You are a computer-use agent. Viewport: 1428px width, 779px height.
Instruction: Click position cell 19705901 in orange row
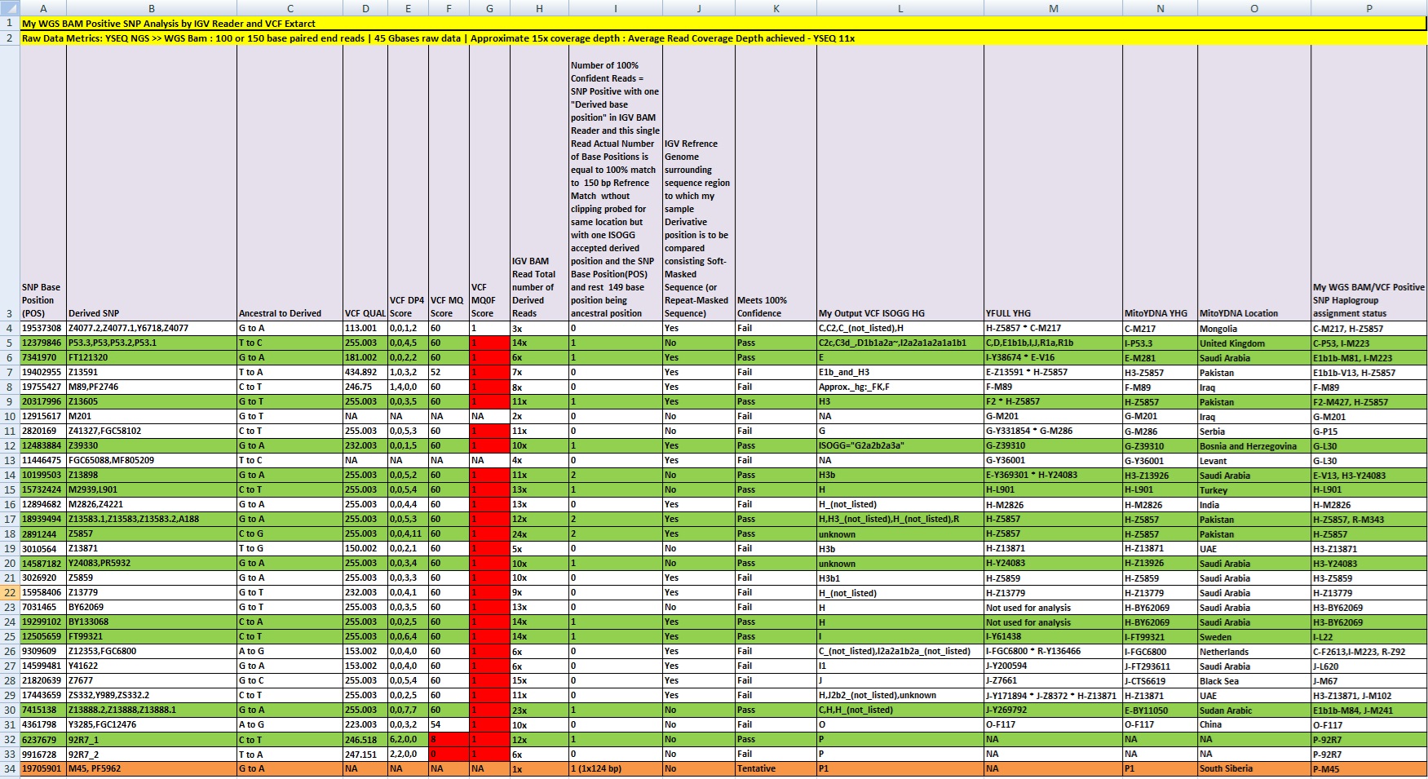[43, 768]
